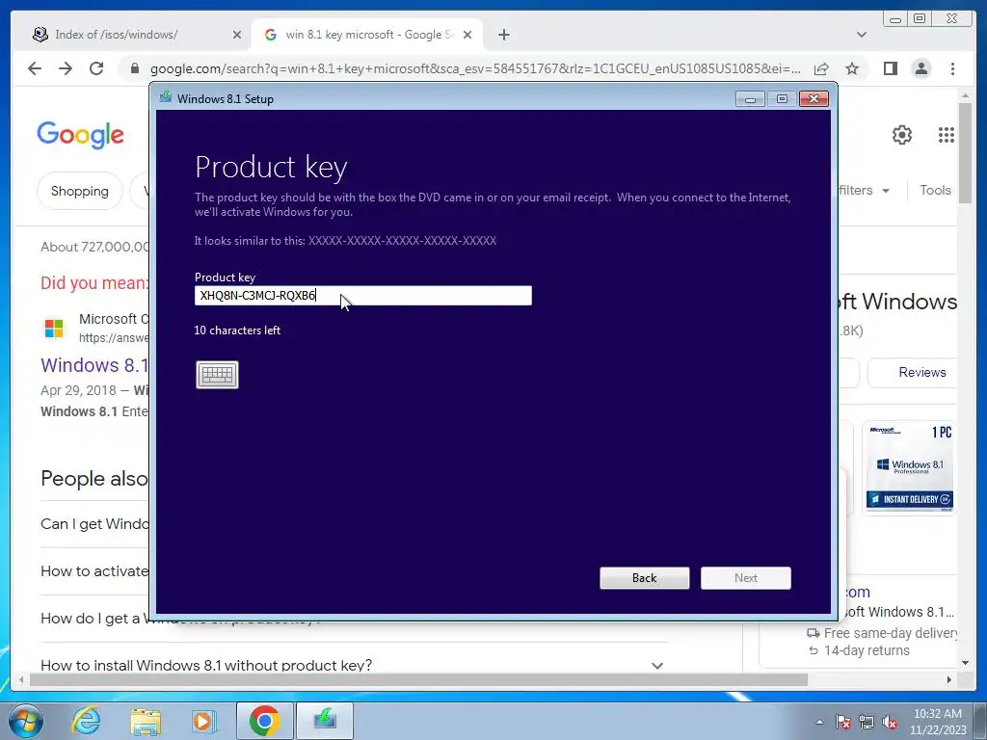Open the Google apps grid
The width and height of the screenshot is (987, 740).
coord(947,135)
